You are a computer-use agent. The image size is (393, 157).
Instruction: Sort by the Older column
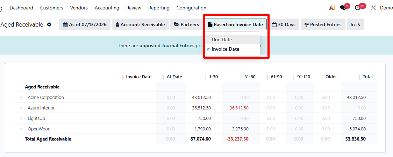click(322, 77)
